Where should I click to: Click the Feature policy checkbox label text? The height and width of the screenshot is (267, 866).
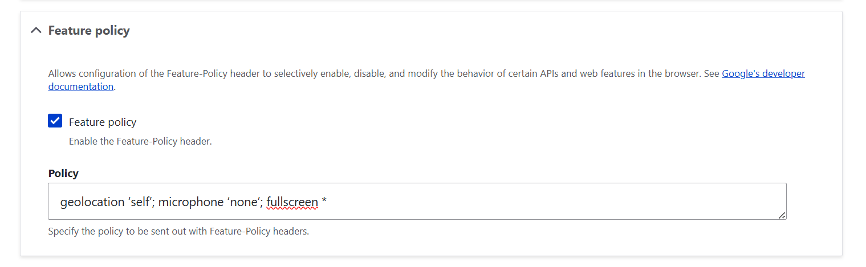[103, 122]
